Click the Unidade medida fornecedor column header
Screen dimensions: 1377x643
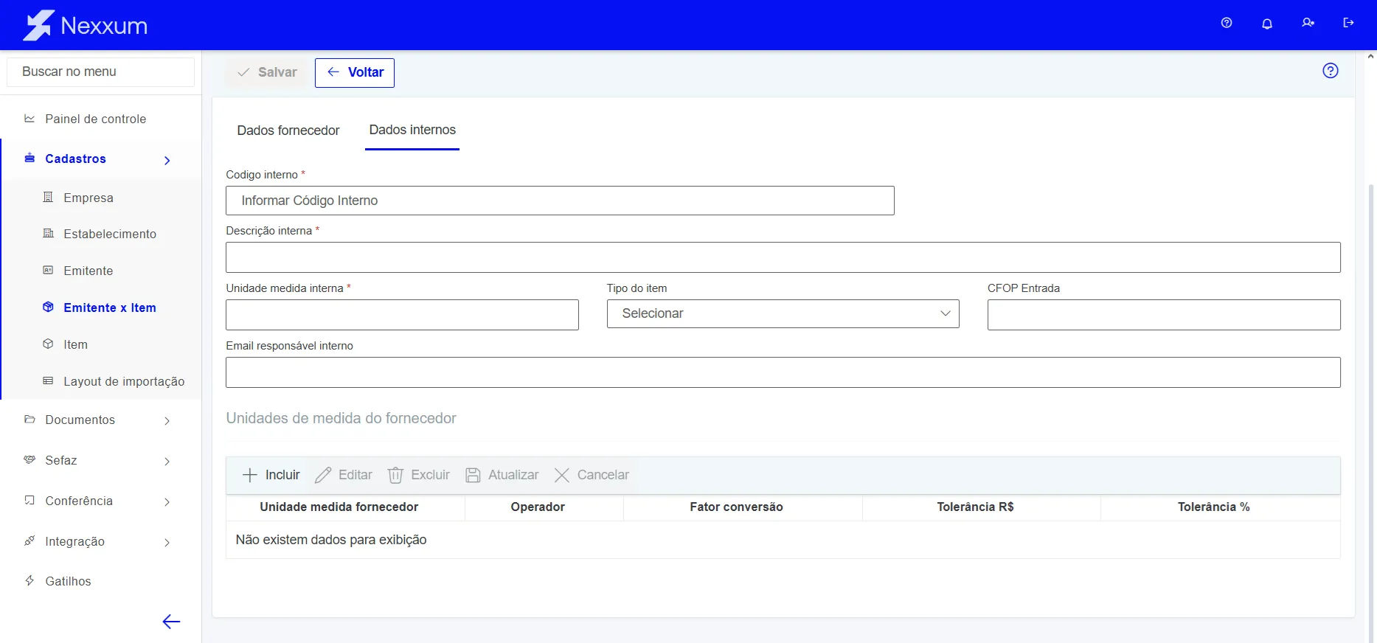point(339,507)
